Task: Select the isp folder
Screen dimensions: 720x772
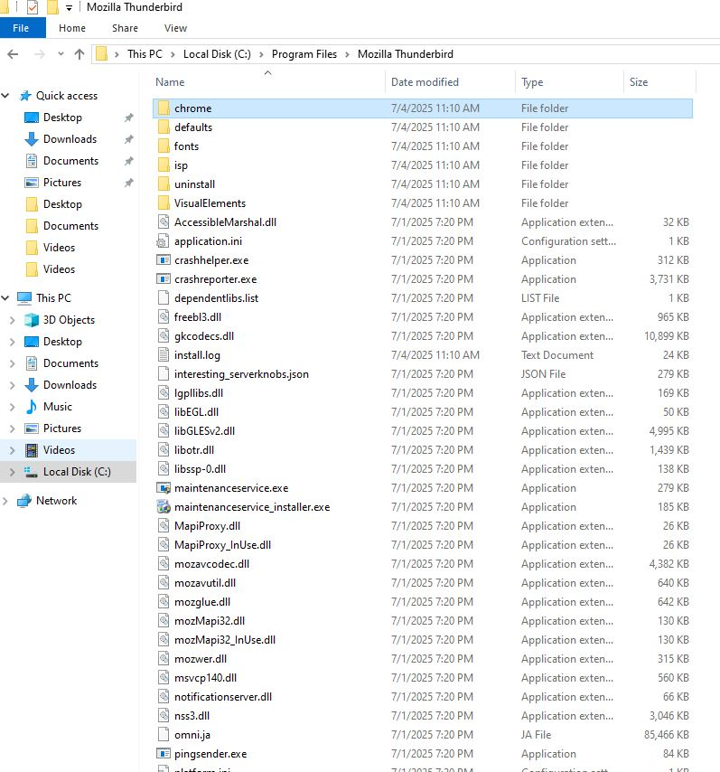Action: 181,165
